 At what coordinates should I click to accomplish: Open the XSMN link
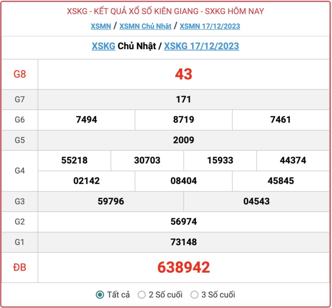click(101, 26)
